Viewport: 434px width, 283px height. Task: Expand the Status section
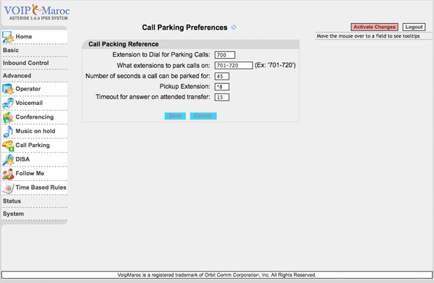coord(12,201)
